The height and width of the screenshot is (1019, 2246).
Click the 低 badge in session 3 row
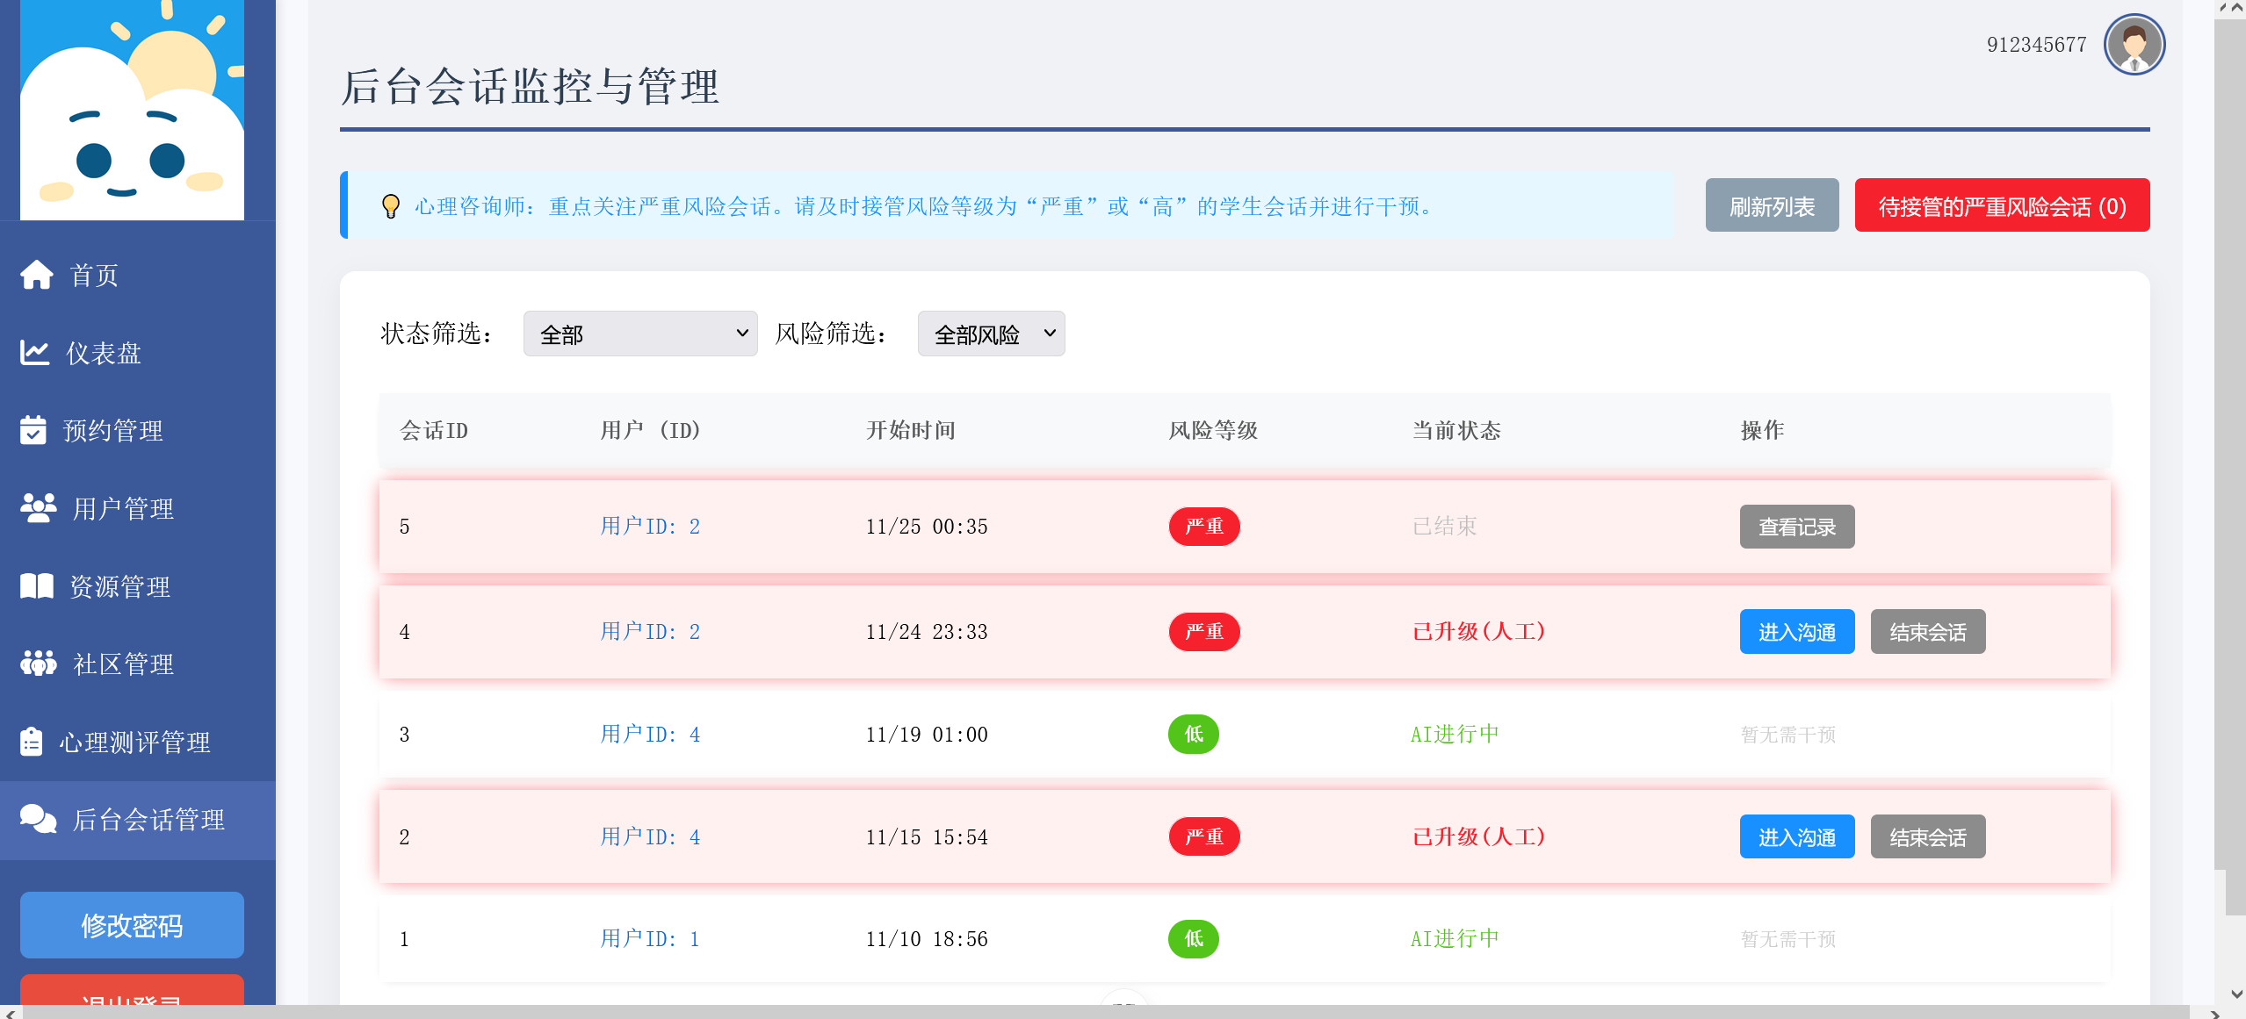click(x=1194, y=735)
